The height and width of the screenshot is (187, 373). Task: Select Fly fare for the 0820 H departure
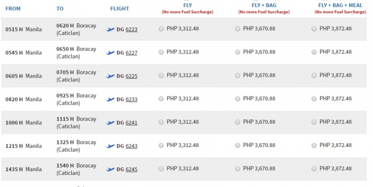coord(161,99)
